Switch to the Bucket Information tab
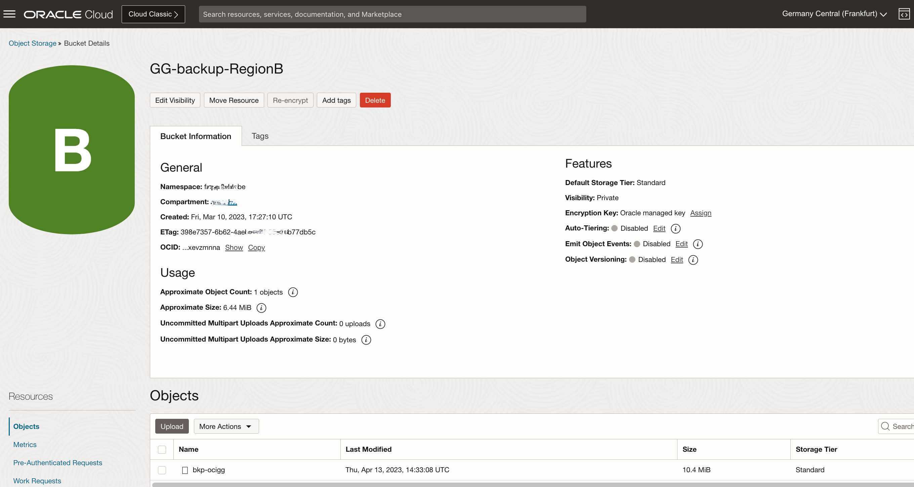This screenshot has height=487, width=914. [196, 136]
